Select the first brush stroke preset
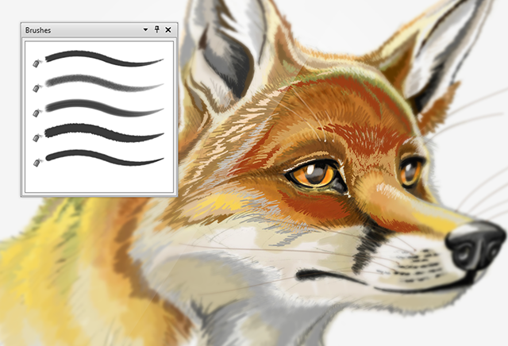 (x=104, y=58)
